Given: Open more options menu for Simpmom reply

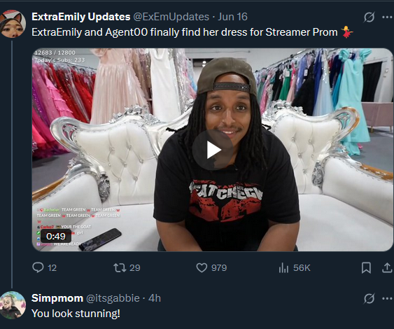Looking at the screenshot, I should click(387, 298).
